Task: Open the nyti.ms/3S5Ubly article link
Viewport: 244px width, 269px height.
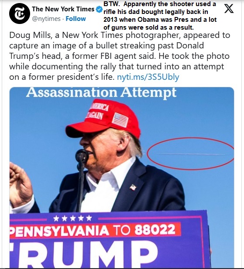Action: [x=148, y=77]
